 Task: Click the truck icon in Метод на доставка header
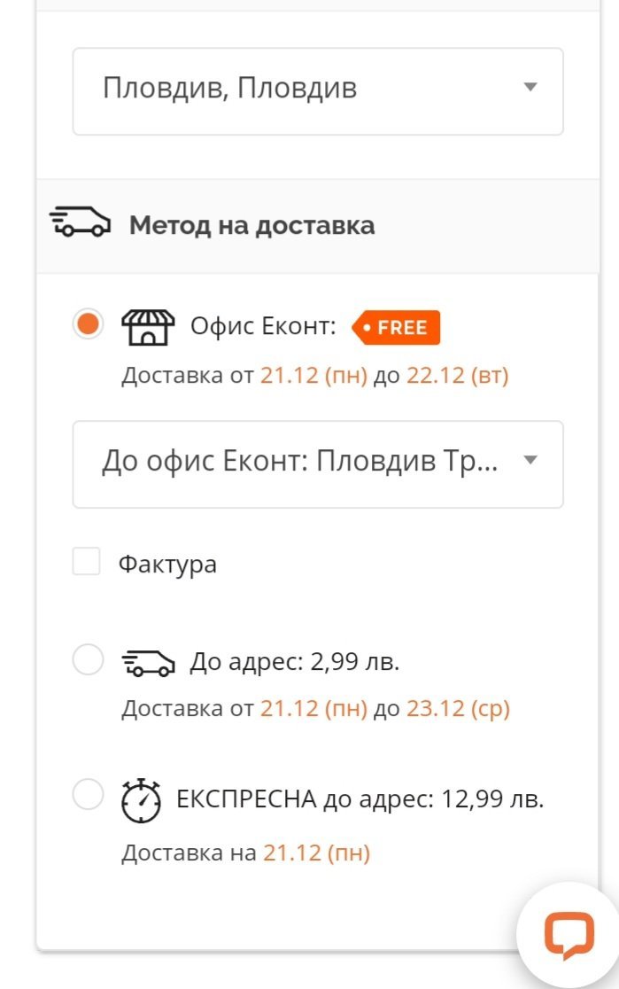pyautogui.click(x=80, y=222)
